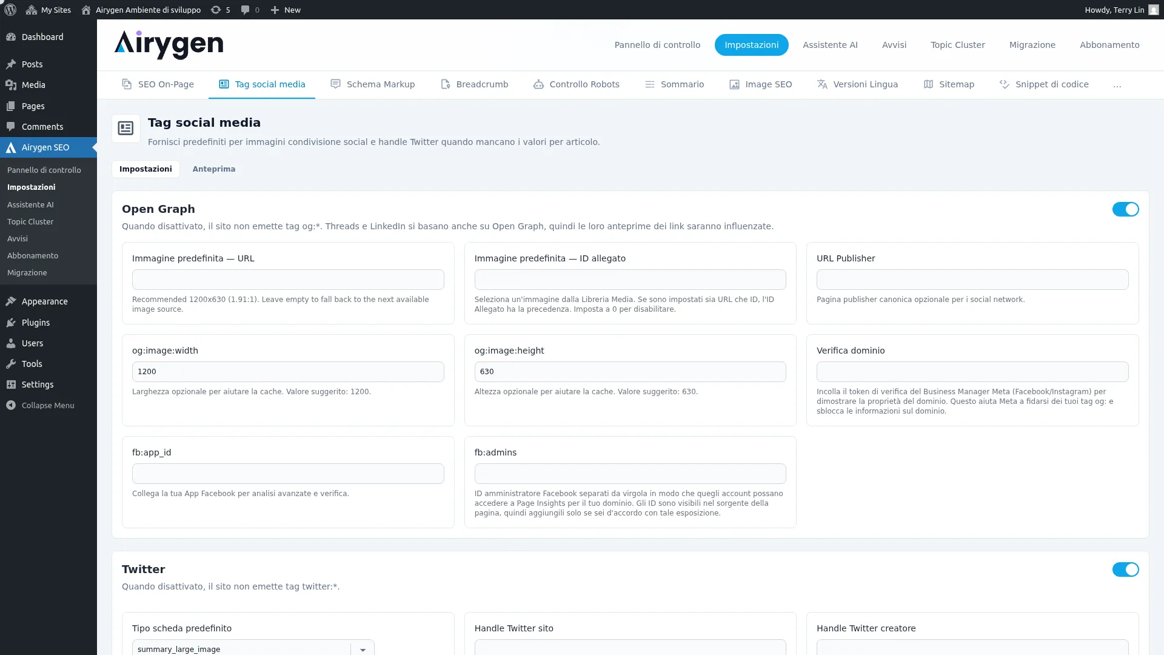Focus Verifica dominio input field
1164x655 pixels.
pyautogui.click(x=972, y=372)
